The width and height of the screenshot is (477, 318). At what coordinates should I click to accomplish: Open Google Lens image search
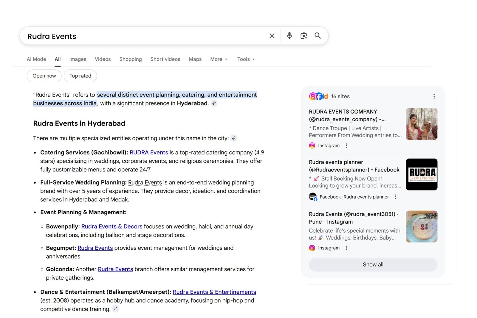point(303,35)
